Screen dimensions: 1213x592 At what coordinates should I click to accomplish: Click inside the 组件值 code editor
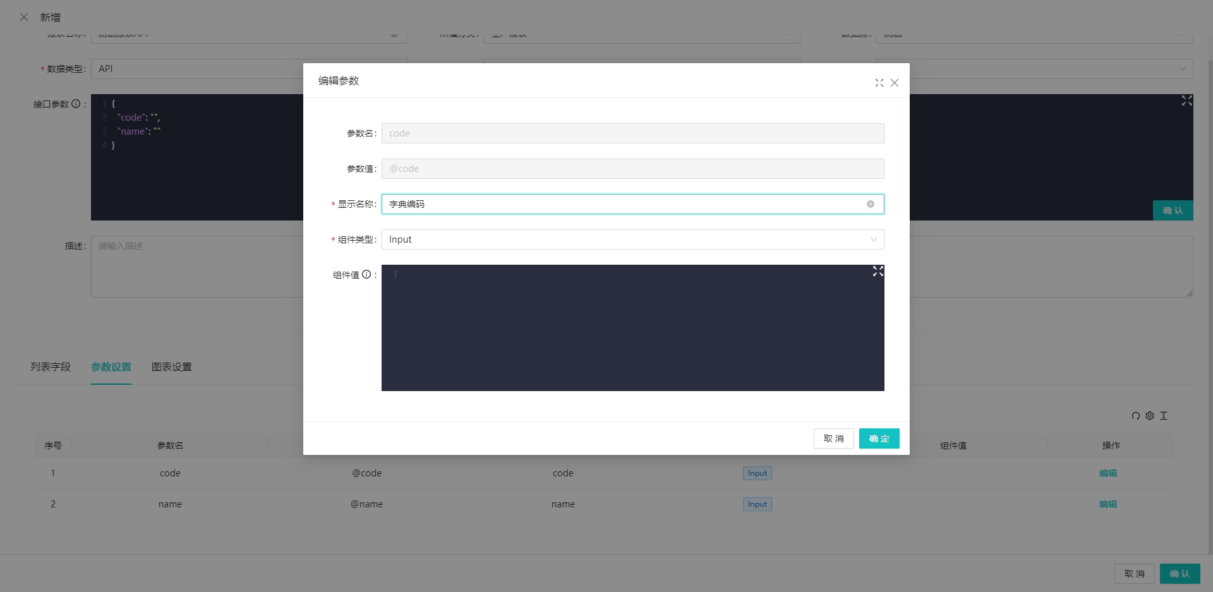[x=633, y=328]
